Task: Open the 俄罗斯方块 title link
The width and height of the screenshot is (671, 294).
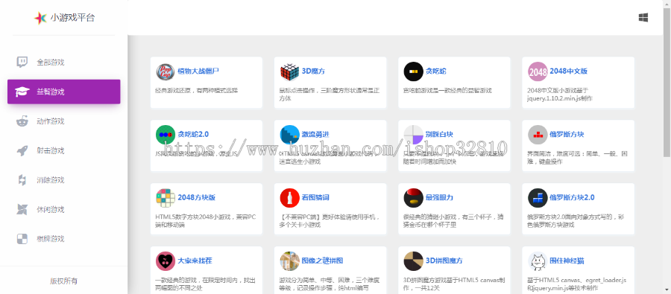Action: pos(567,134)
